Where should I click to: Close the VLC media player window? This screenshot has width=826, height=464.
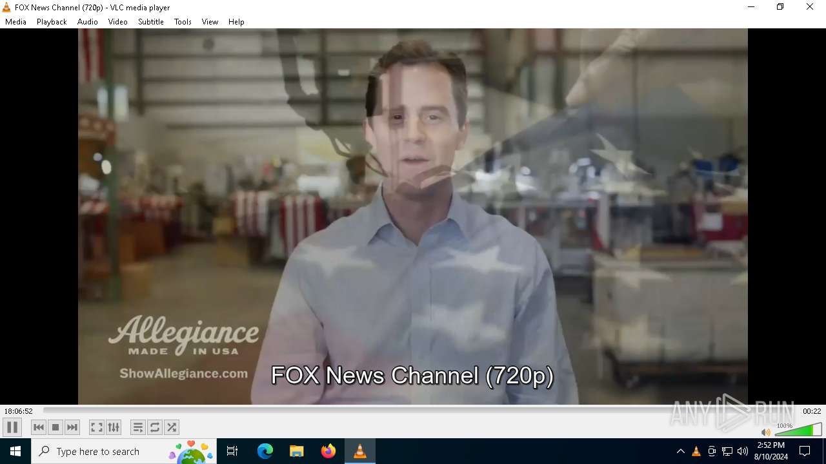pyautogui.click(x=810, y=7)
